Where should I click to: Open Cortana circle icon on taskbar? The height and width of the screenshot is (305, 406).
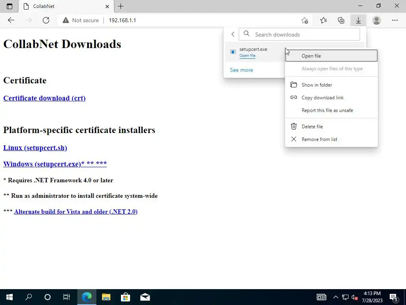pos(48,297)
